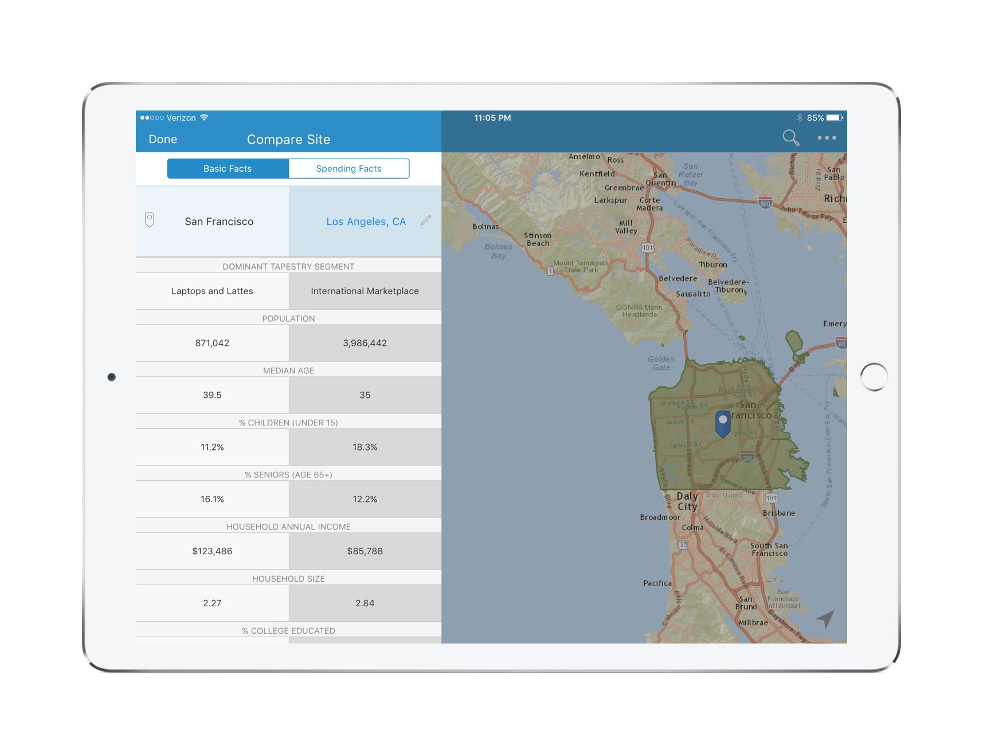This screenshot has width=983, height=754.
Task: Tap the South San Francisco label on map
Action: [x=769, y=549]
